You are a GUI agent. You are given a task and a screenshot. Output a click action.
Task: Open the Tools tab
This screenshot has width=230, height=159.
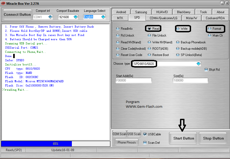pos(203,12)
